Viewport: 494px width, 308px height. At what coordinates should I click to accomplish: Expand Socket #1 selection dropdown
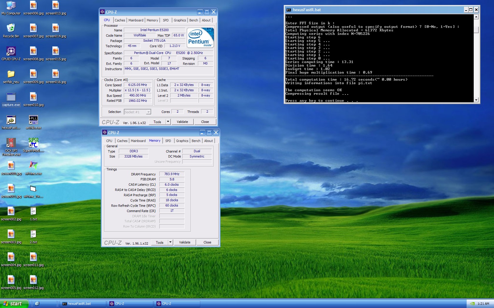coord(148,112)
